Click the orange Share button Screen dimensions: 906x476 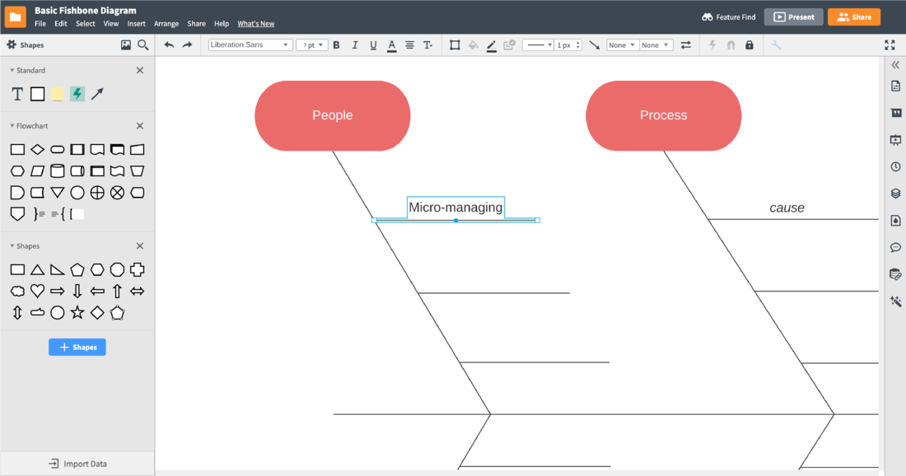tap(853, 16)
